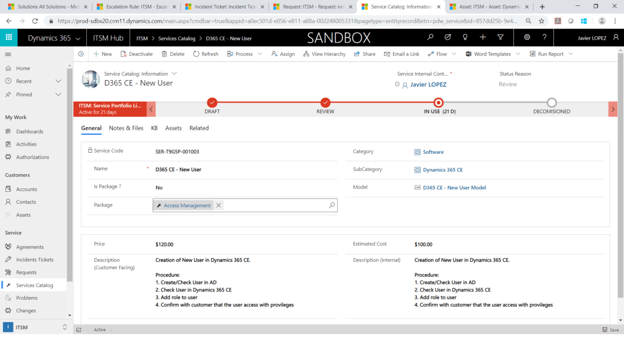Switch to the KB tab

[154, 128]
